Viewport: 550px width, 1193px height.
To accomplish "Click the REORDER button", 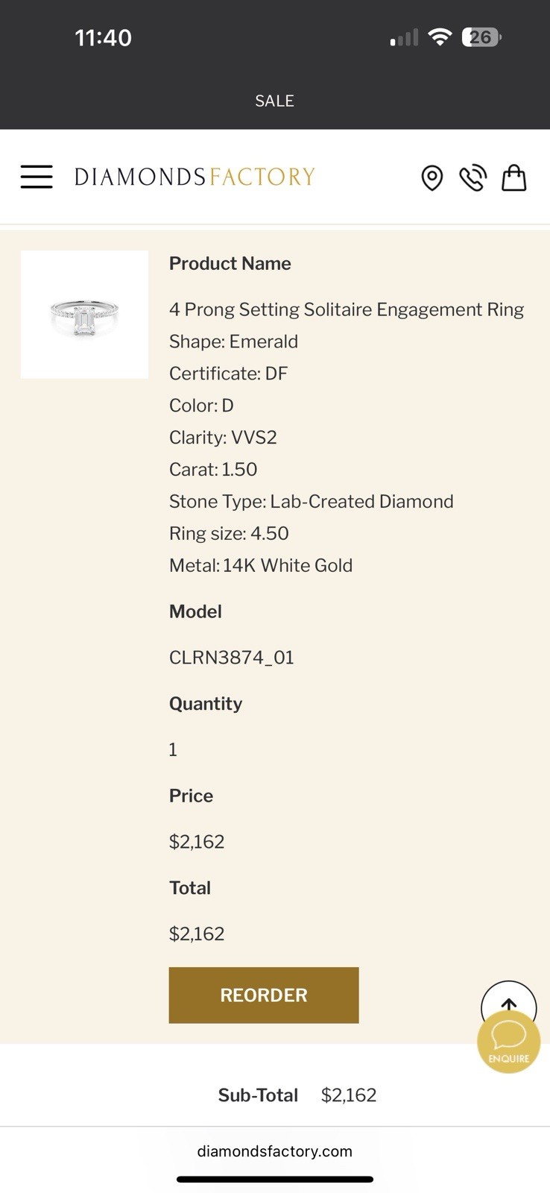I will click(263, 995).
